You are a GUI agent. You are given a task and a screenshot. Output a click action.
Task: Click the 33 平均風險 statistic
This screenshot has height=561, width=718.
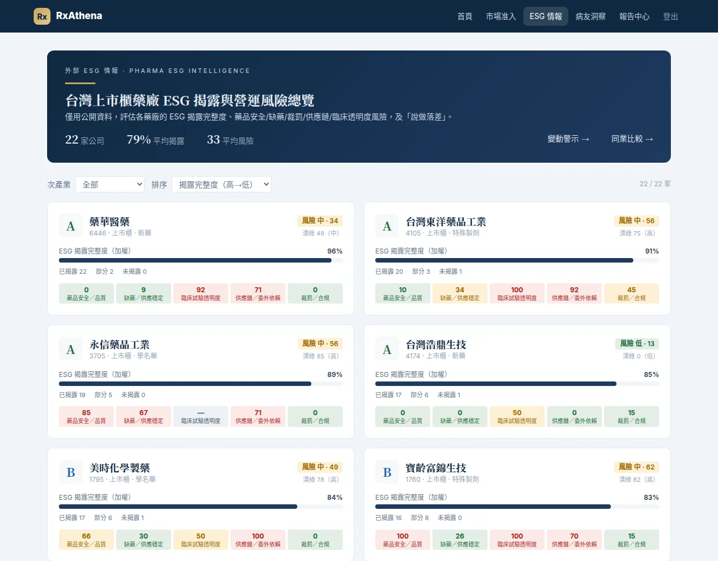pyautogui.click(x=230, y=140)
